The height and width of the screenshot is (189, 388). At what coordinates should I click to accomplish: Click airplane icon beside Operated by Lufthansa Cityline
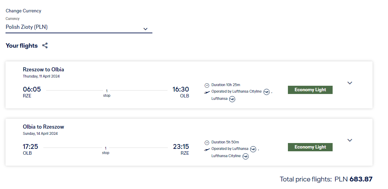click(207, 92)
